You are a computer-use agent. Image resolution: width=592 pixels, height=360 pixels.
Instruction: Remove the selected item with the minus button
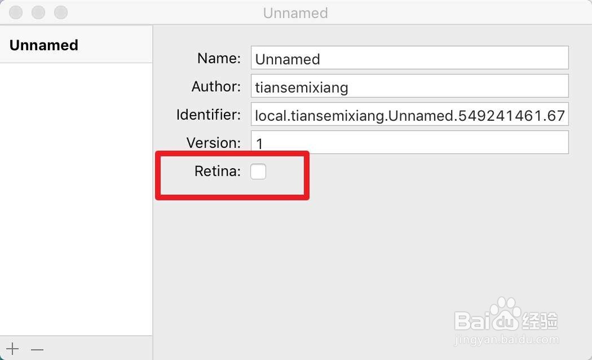[x=37, y=350]
